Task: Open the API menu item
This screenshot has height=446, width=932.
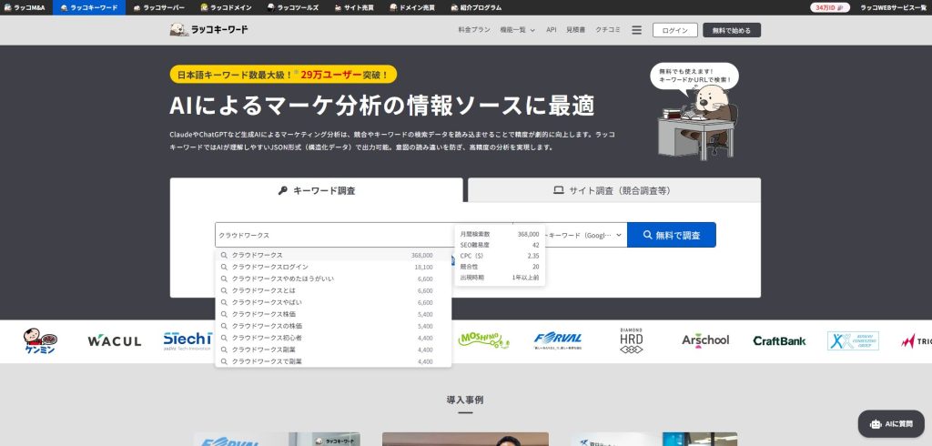Action: click(x=551, y=30)
